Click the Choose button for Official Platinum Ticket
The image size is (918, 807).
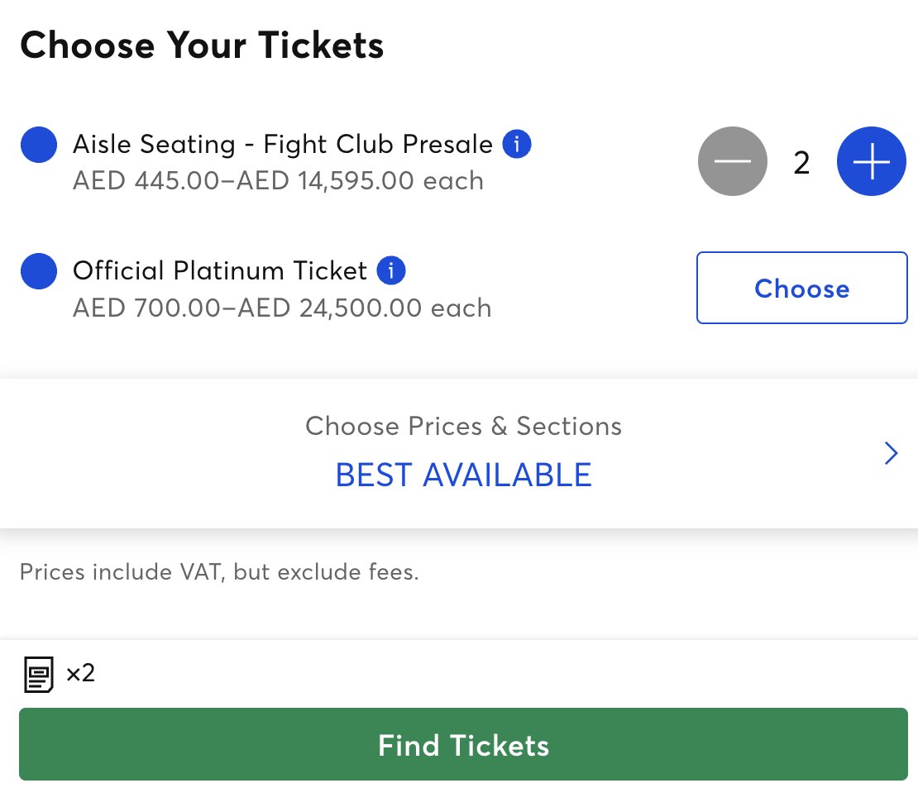click(801, 288)
